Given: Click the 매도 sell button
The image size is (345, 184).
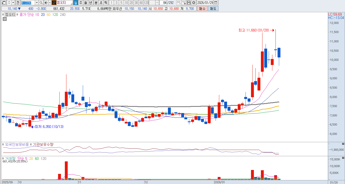Looking at the screenshot, I should pos(213,9).
